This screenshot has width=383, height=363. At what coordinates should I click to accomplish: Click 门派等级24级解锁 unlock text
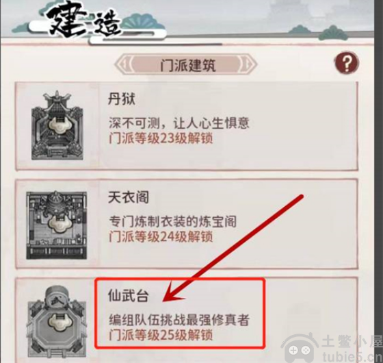tap(161, 236)
